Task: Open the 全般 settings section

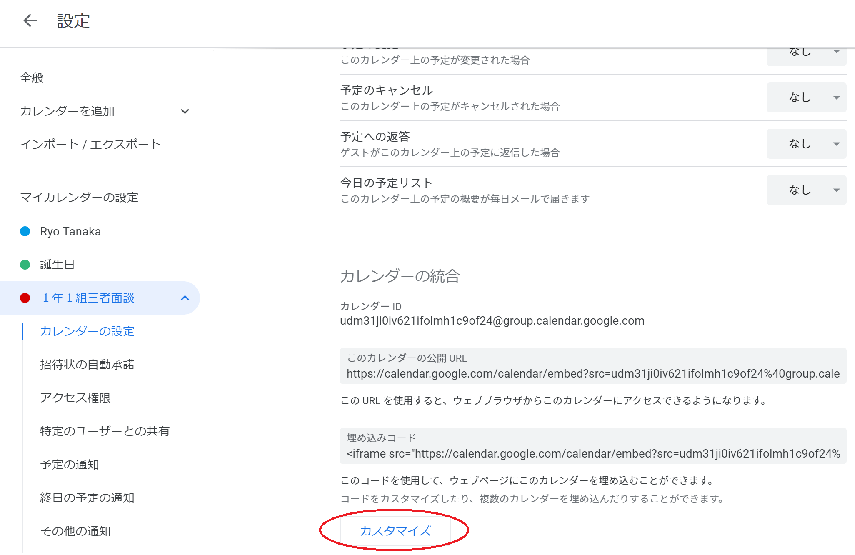Action: pyautogui.click(x=32, y=78)
